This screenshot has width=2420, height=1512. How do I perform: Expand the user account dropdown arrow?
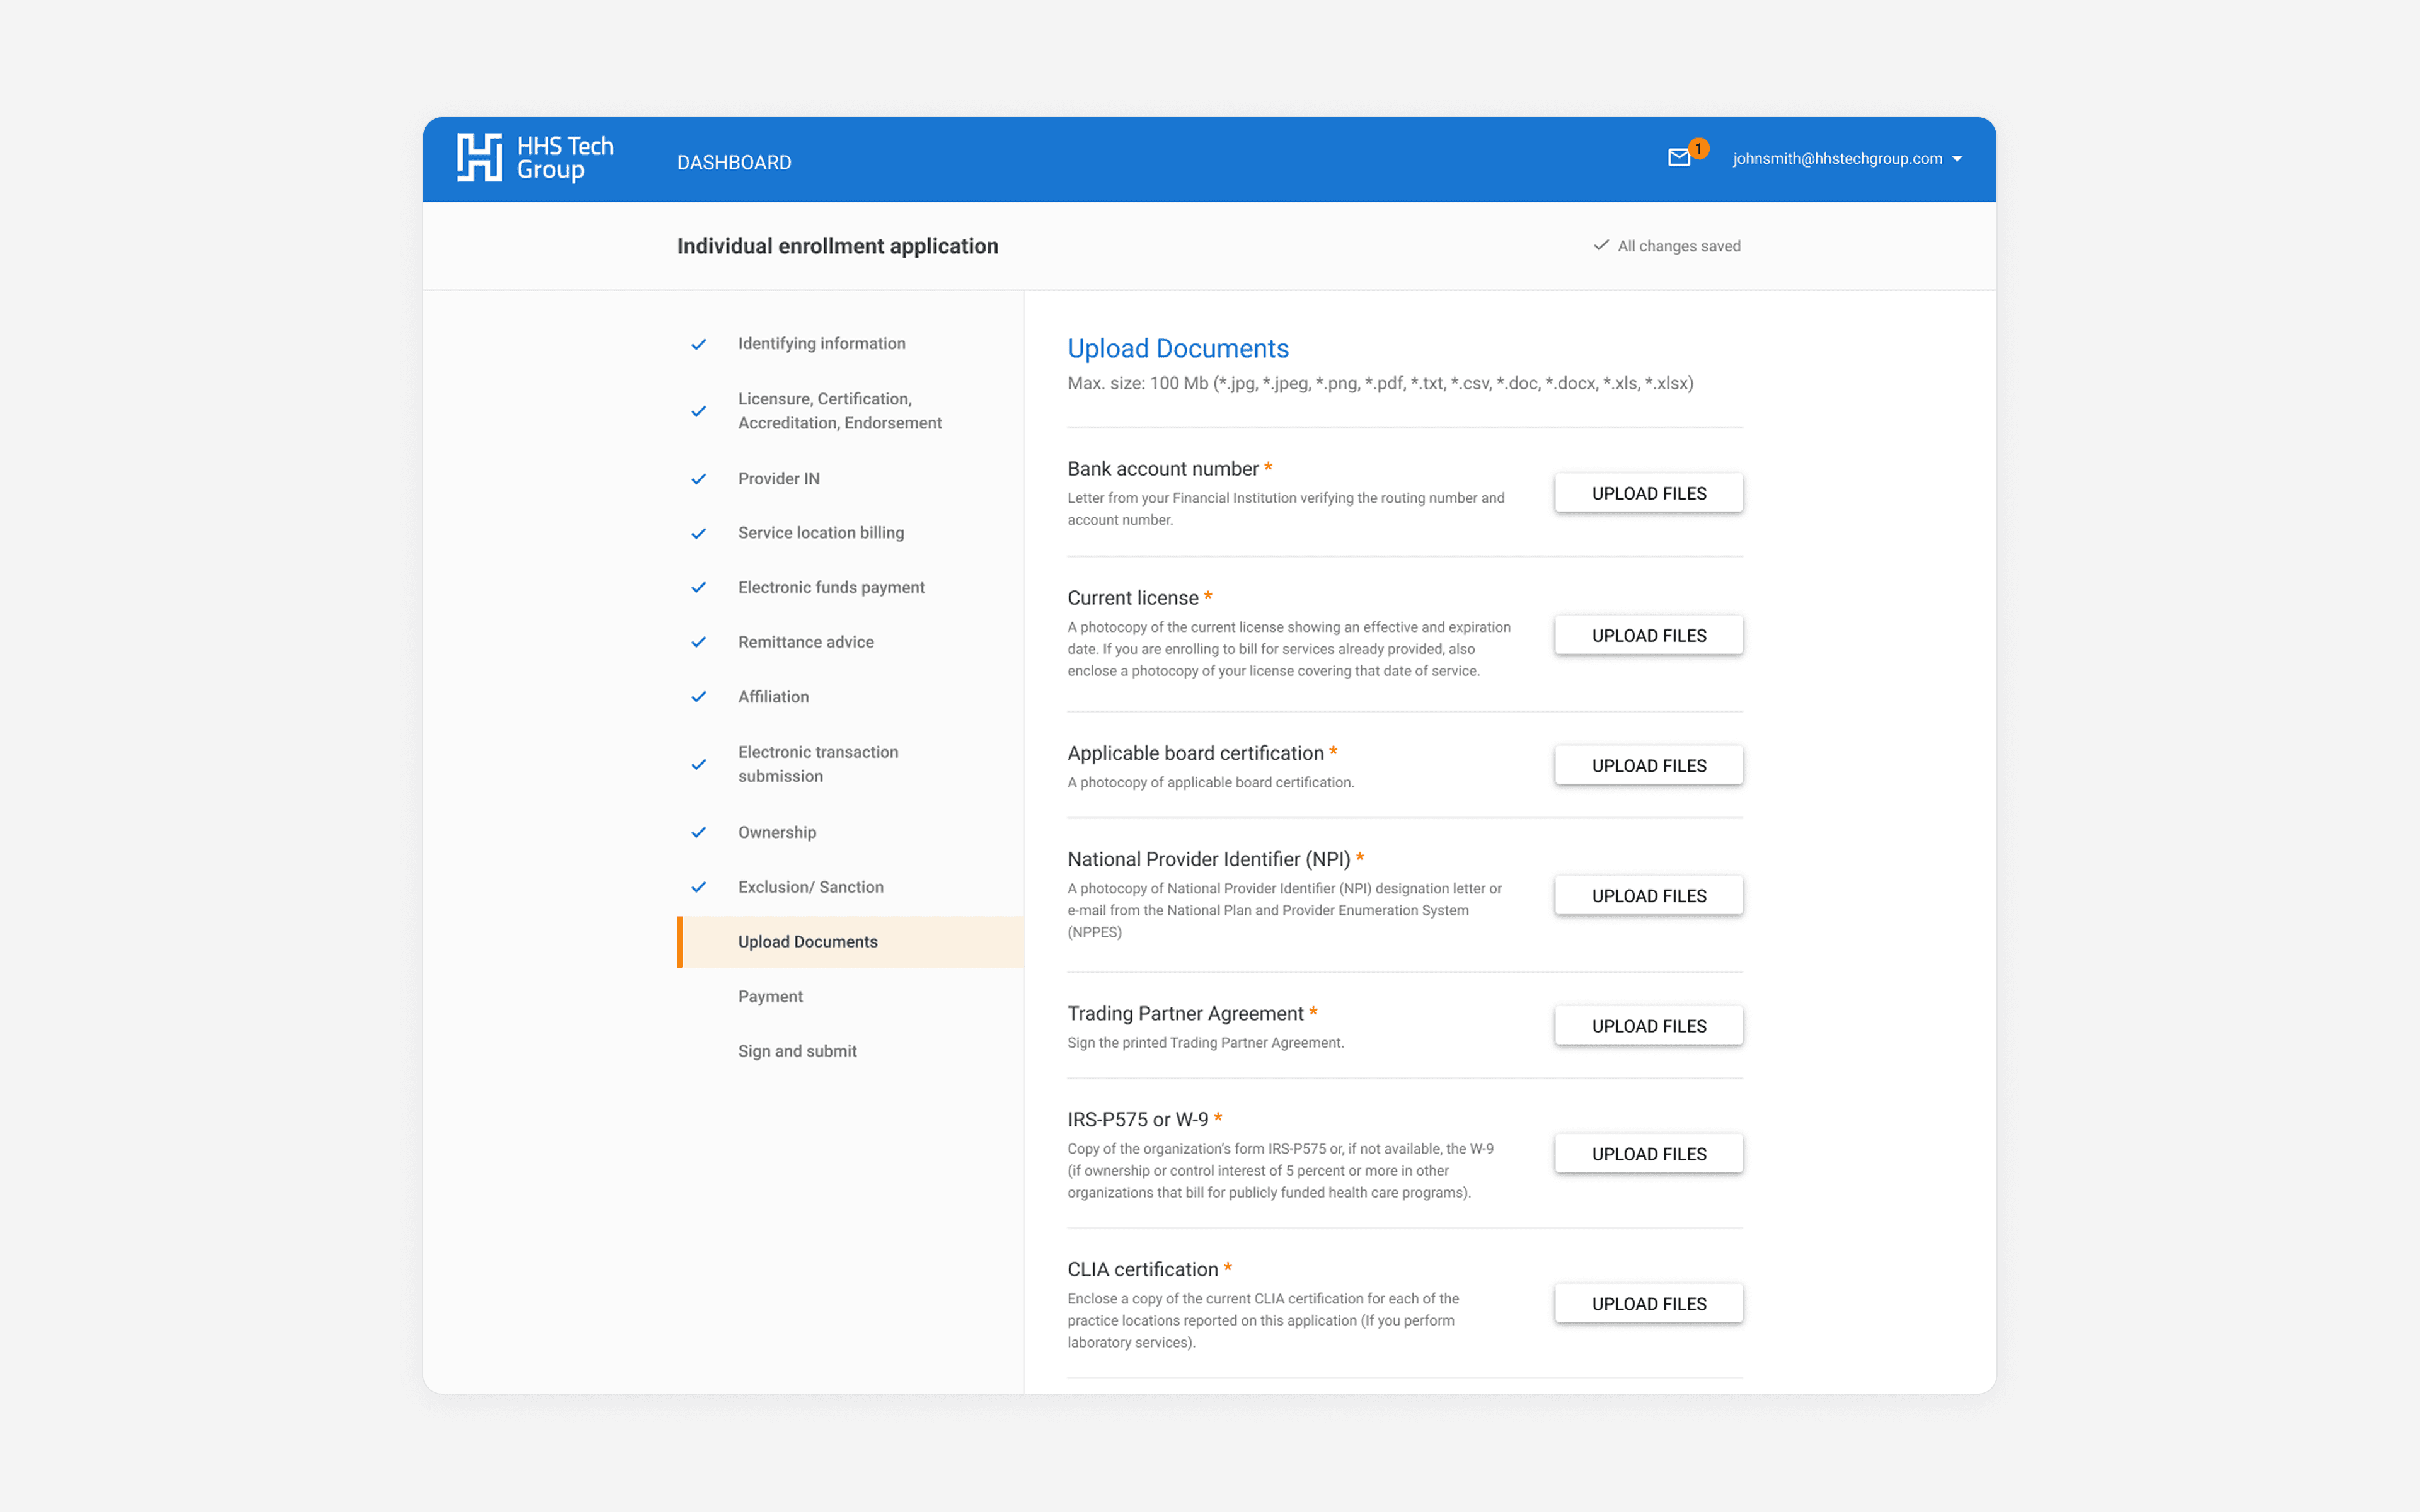tap(1957, 159)
